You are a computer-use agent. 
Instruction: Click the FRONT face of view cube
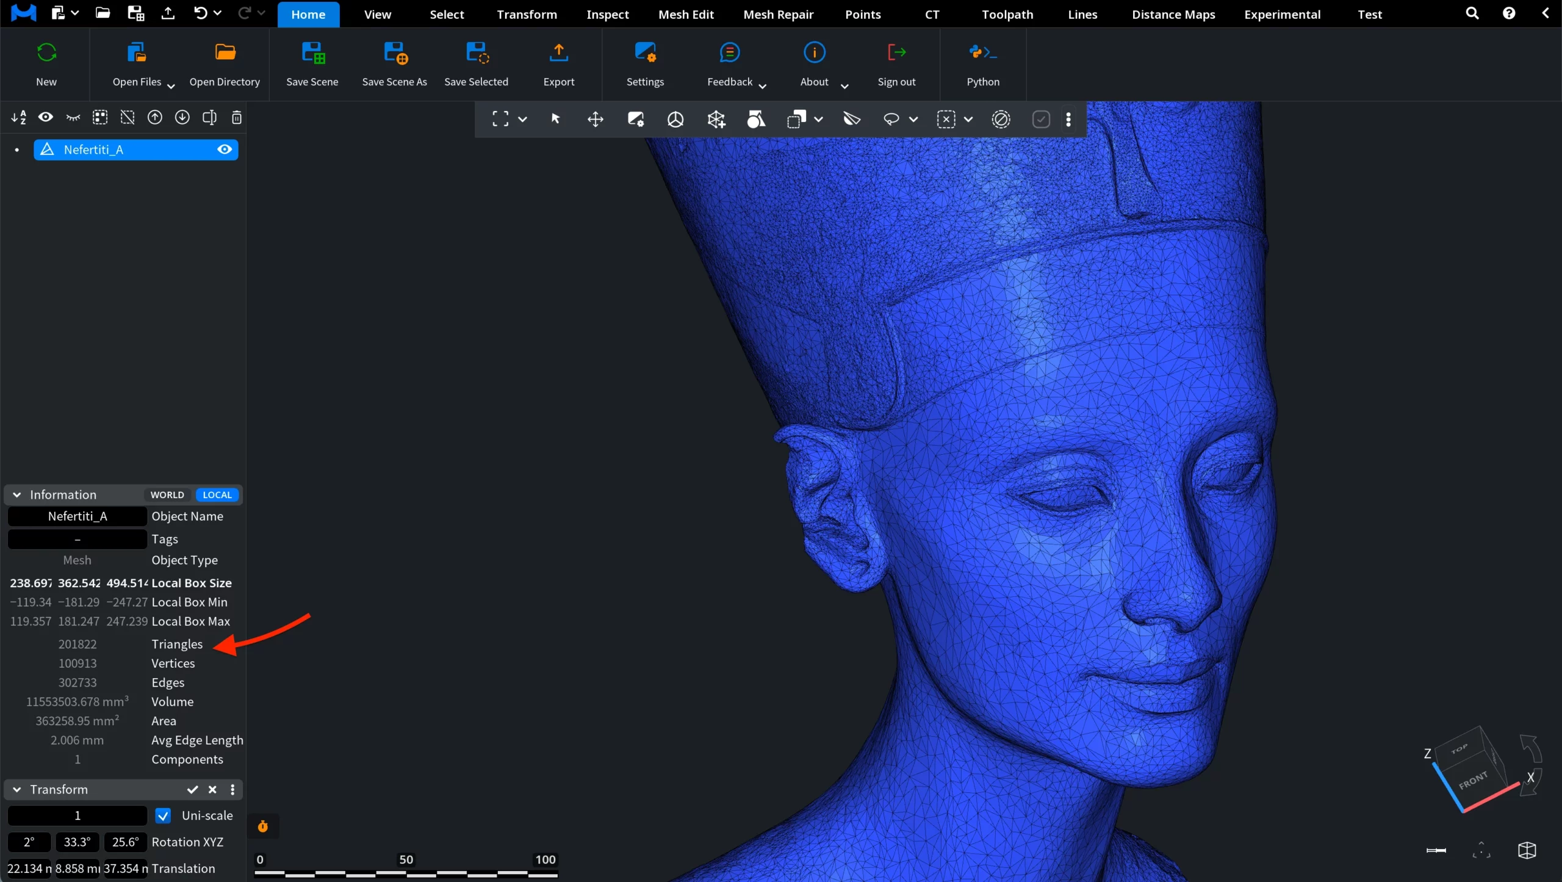tap(1473, 781)
